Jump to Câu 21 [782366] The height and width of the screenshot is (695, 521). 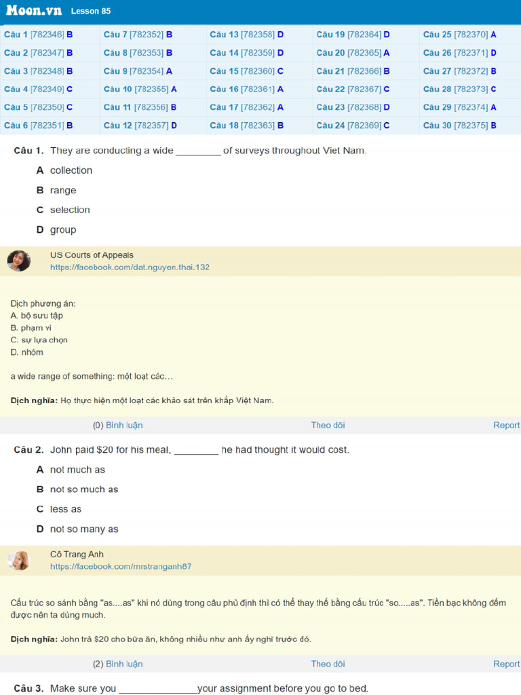353,71
